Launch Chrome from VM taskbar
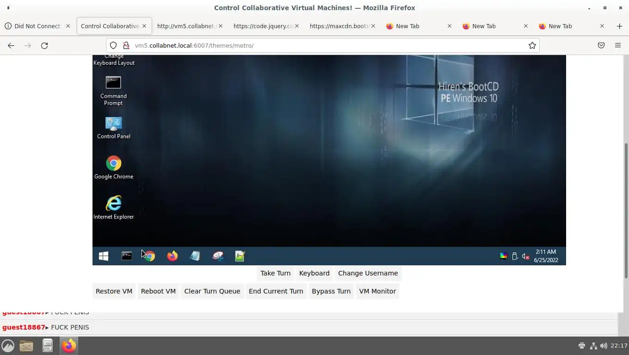Screen dimensions: 629x355 149,256
